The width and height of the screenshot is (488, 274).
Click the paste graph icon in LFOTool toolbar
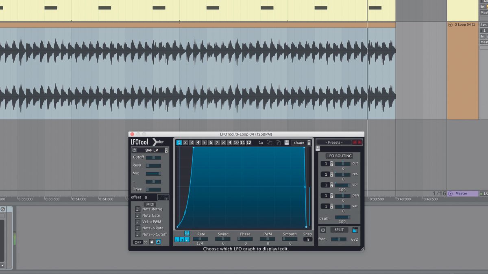(278, 142)
